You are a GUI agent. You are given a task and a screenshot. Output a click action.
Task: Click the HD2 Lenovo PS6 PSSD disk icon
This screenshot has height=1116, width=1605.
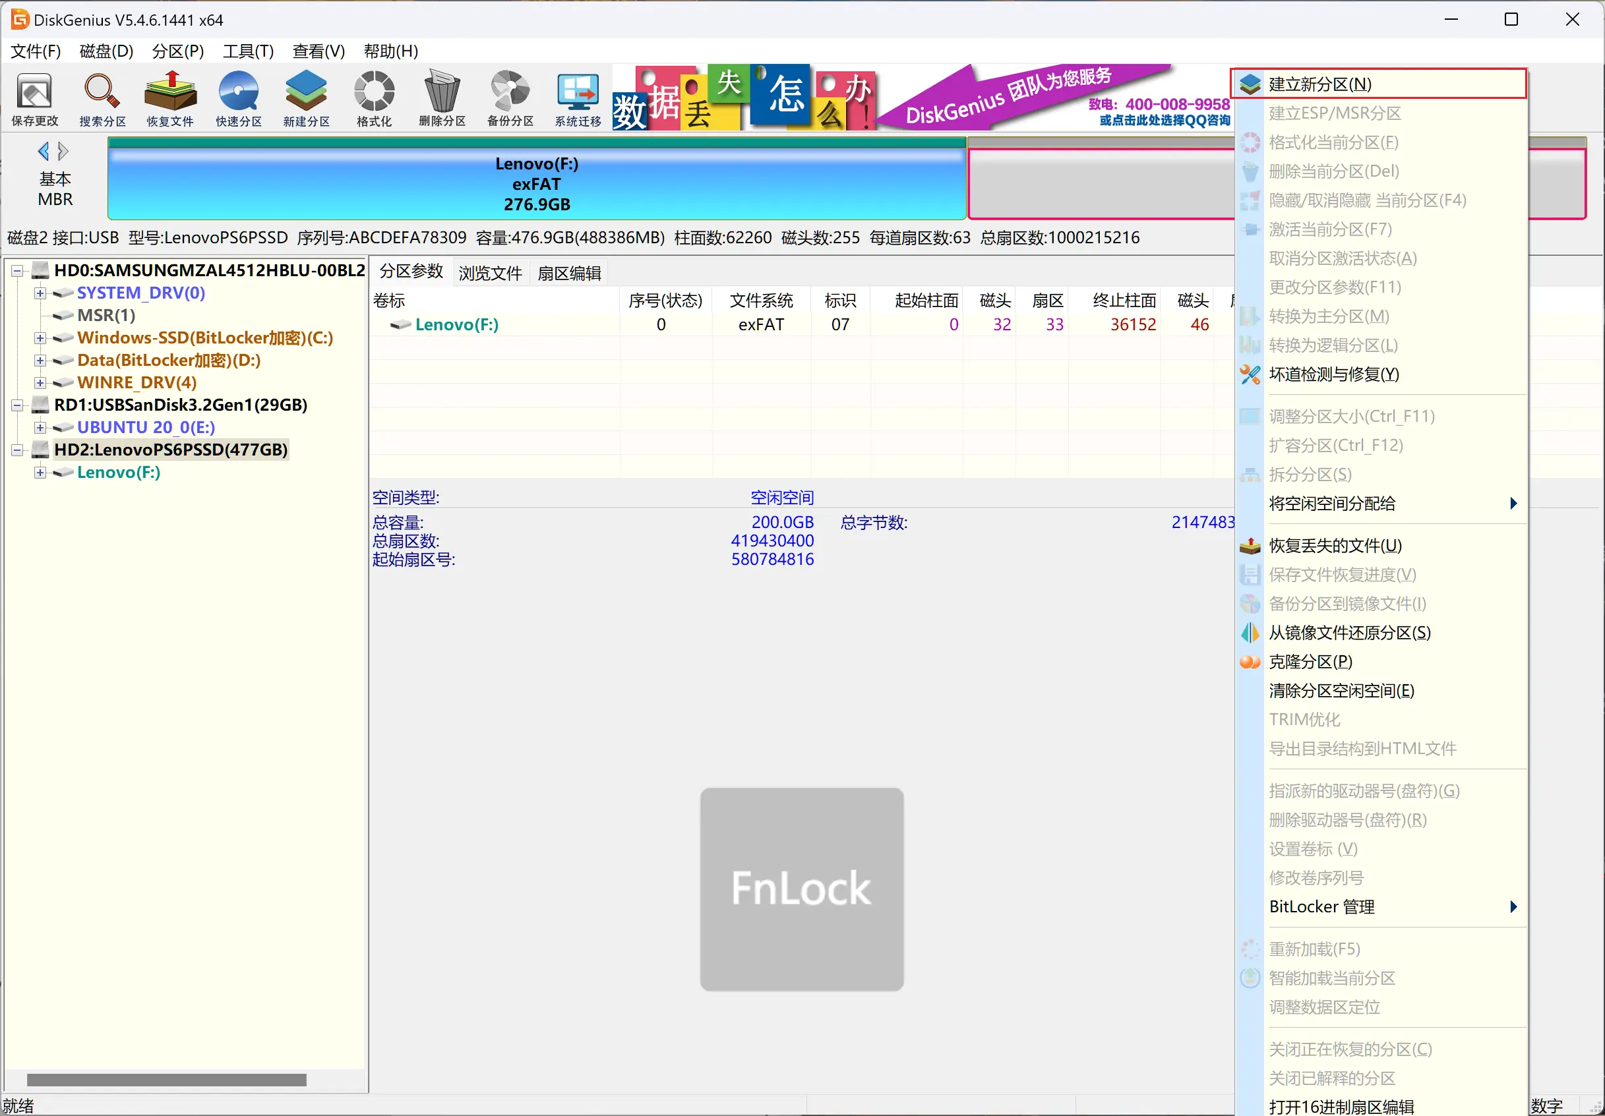(x=42, y=450)
